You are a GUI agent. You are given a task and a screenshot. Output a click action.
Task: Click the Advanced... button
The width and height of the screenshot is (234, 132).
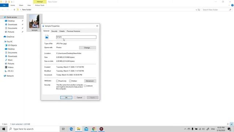pyautogui.click(x=90, y=81)
